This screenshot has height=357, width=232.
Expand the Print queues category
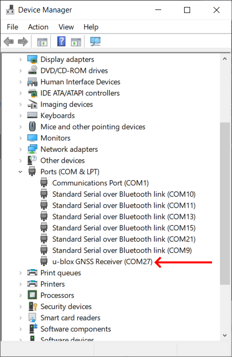click(x=20, y=273)
